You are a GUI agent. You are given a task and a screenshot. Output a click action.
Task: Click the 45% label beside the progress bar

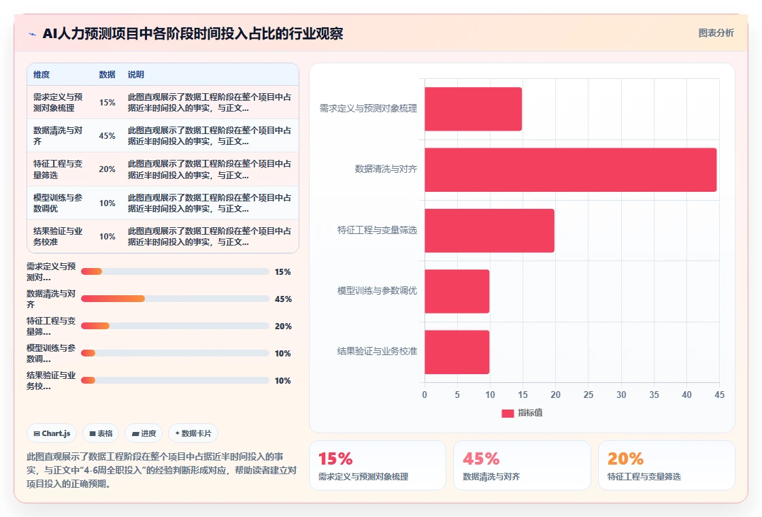coord(283,299)
